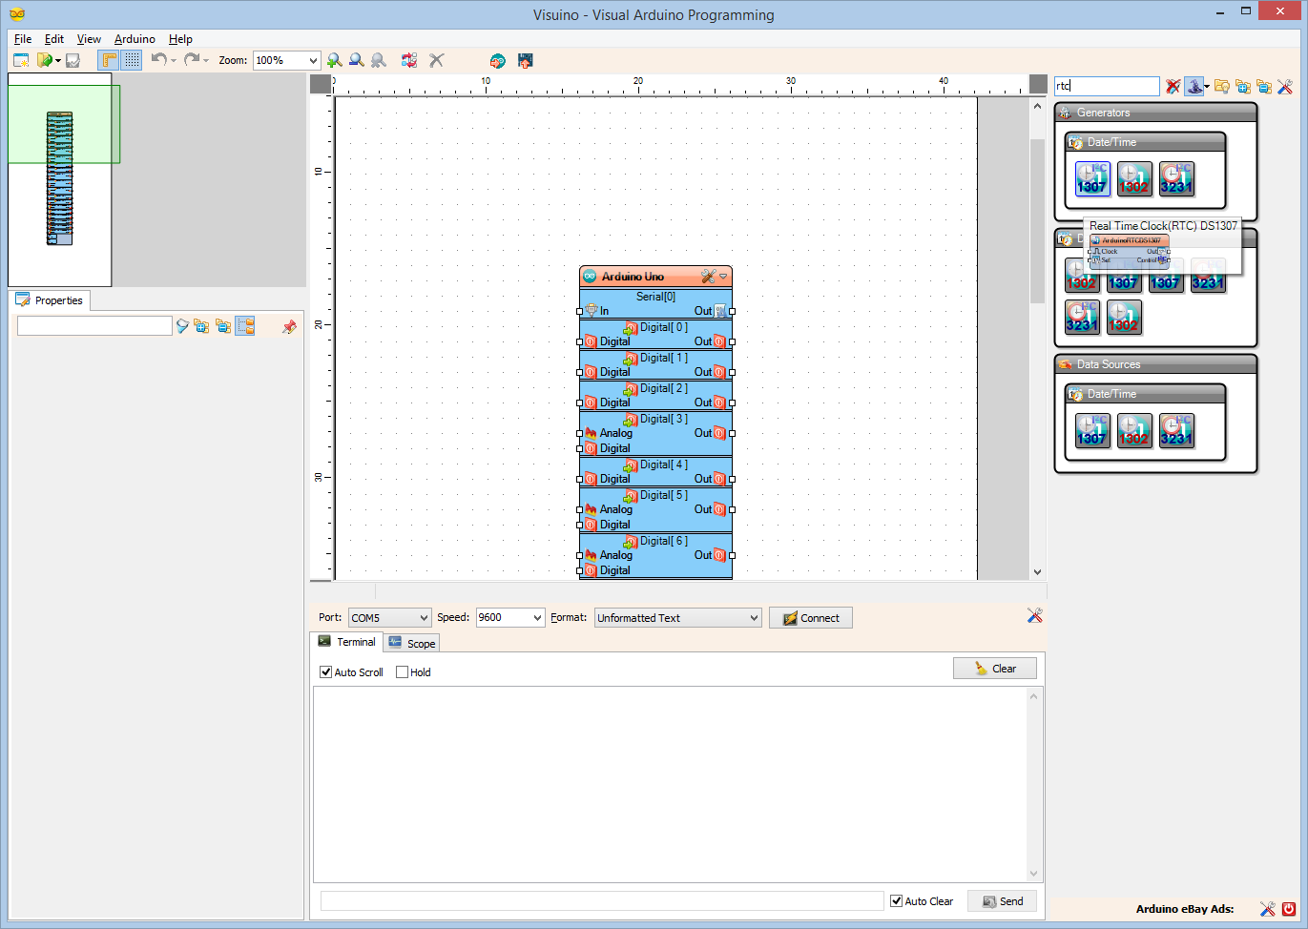Click the undo arrow icon
Image resolution: width=1308 pixels, height=929 pixels.
[159, 59]
